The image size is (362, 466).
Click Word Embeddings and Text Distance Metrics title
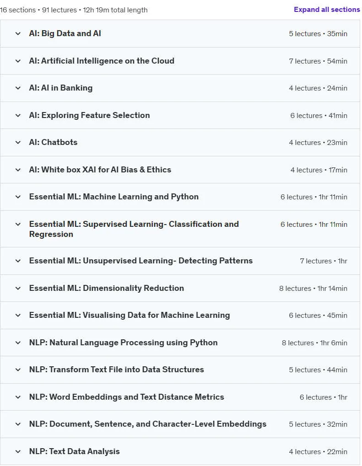[x=126, y=397]
